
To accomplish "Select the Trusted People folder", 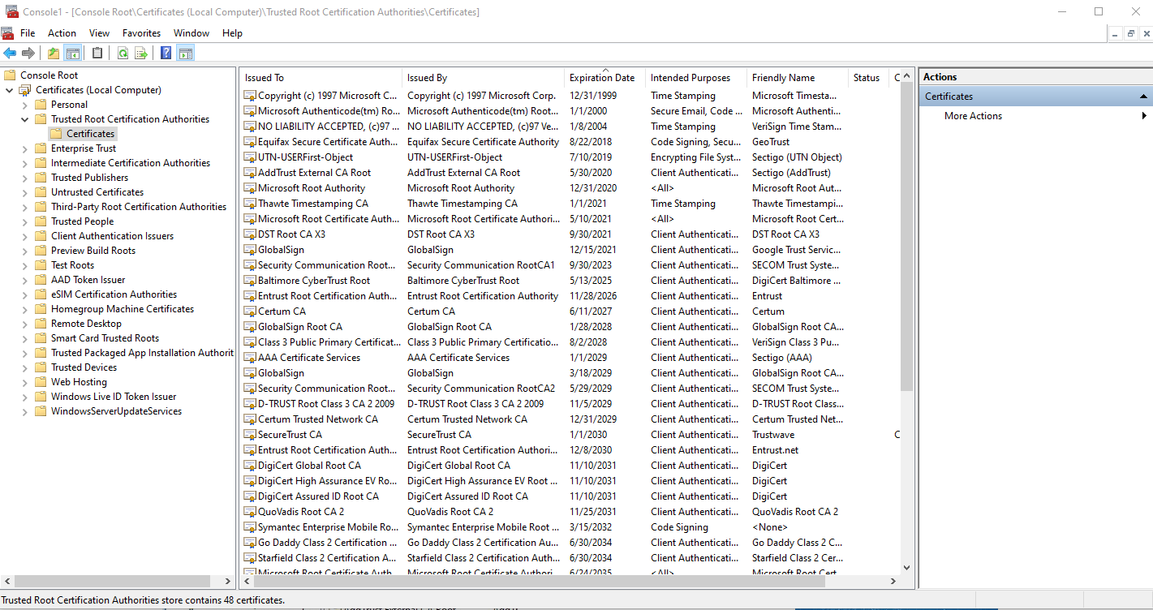I will (x=84, y=221).
